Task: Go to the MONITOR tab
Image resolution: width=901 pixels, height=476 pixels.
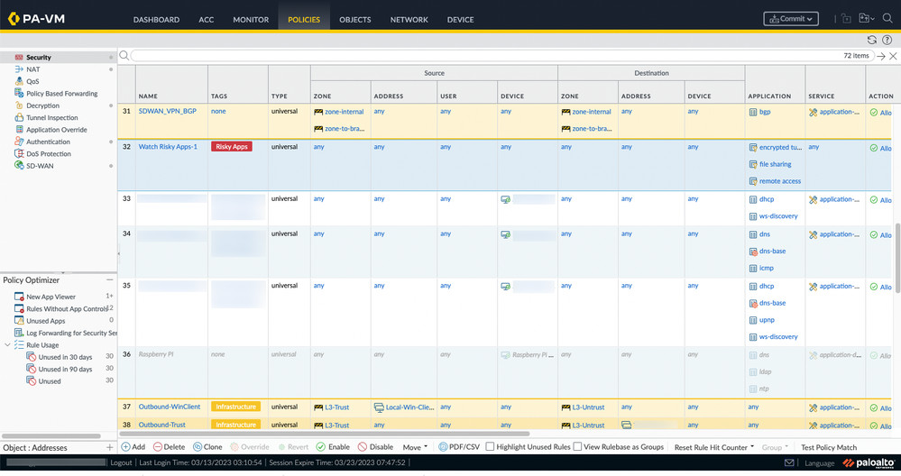Action: point(251,19)
